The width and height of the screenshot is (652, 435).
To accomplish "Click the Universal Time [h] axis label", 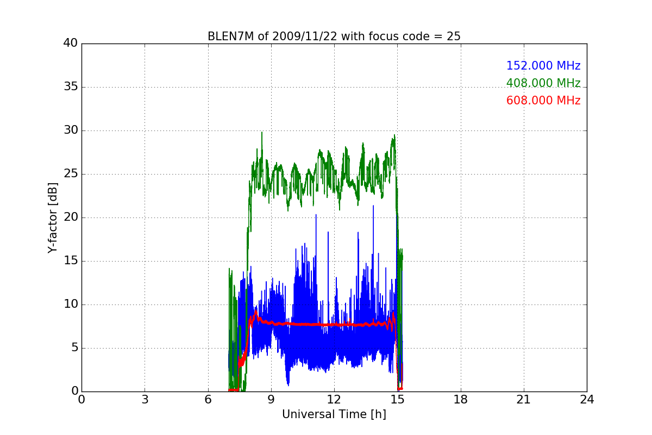I will coord(334,414).
